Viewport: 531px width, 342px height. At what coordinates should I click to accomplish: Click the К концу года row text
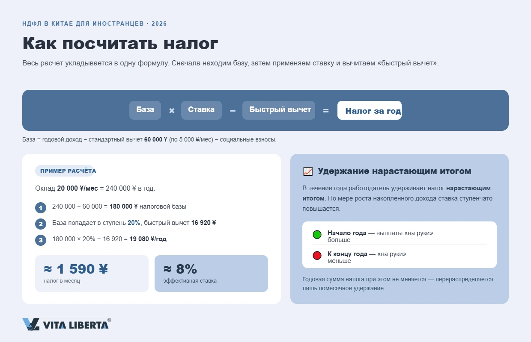coord(367,257)
